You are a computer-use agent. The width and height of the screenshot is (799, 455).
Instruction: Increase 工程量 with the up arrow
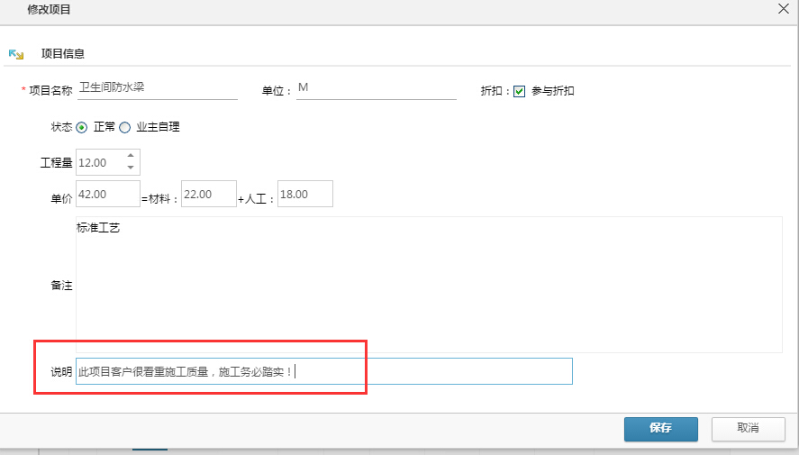pos(131,156)
